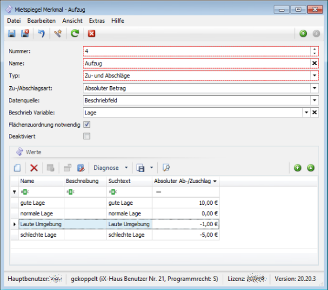This screenshot has width=328, height=290.
Task: Click the save and close icon
Action: (x=26, y=33)
